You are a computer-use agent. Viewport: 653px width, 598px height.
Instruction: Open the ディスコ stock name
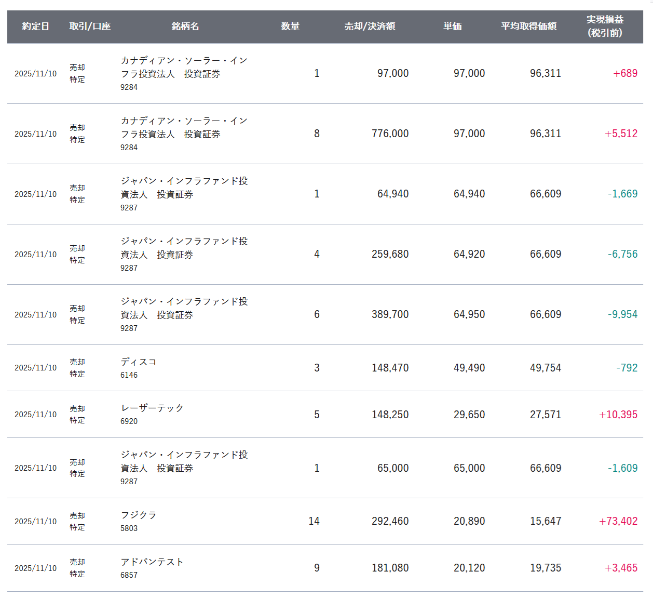click(x=139, y=362)
